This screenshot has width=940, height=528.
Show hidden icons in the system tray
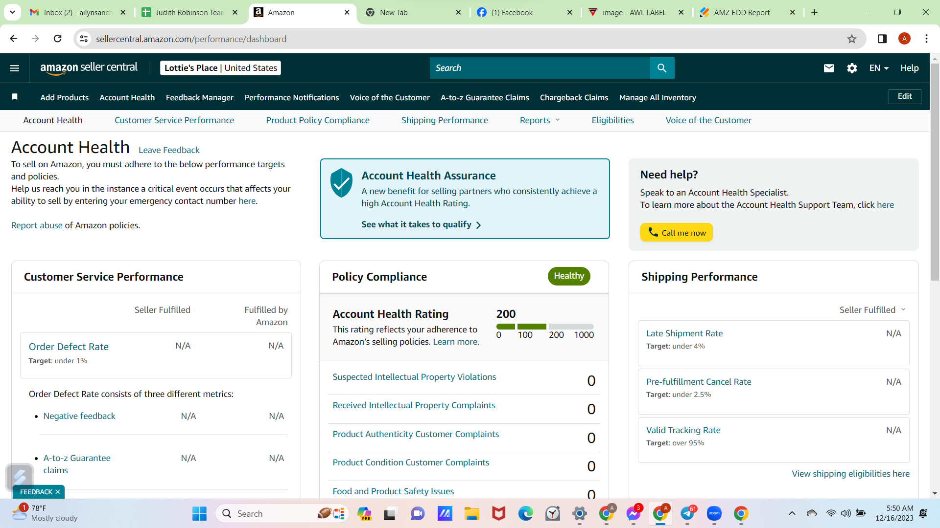tap(792, 513)
